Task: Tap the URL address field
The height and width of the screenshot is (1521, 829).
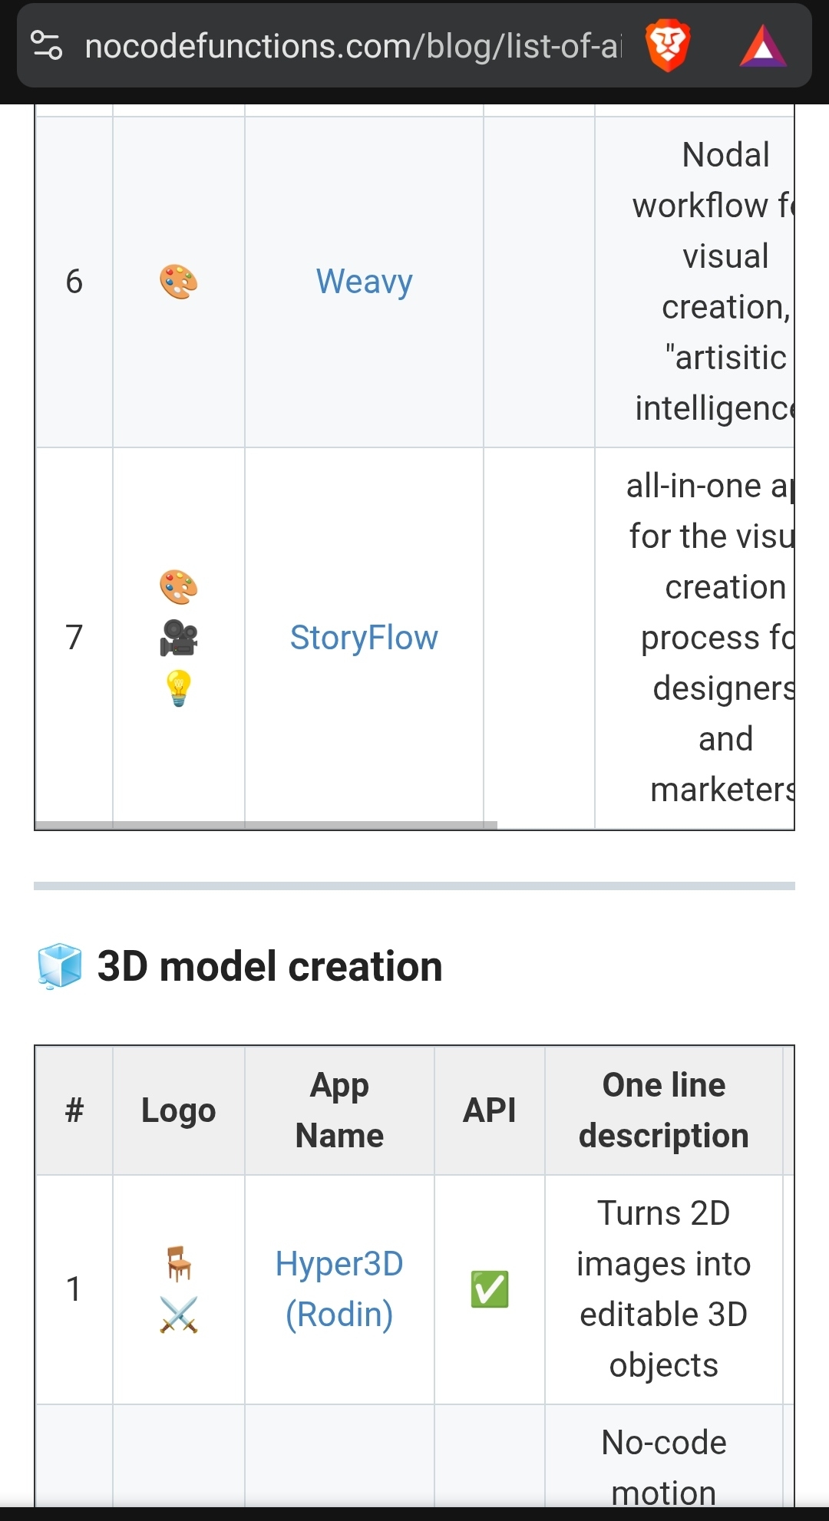Action: (353, 46)
